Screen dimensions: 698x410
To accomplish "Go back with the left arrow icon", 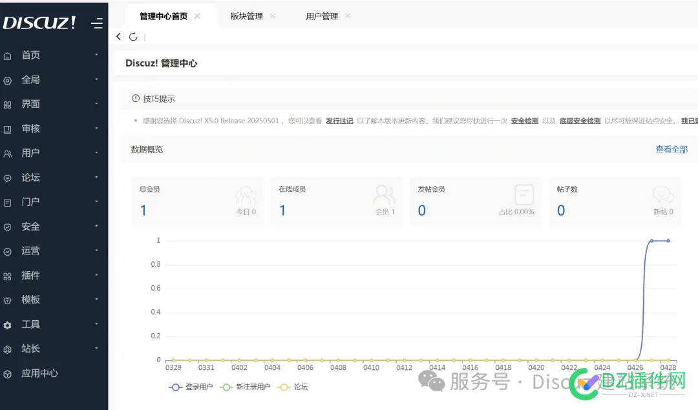I will (118, 36).
